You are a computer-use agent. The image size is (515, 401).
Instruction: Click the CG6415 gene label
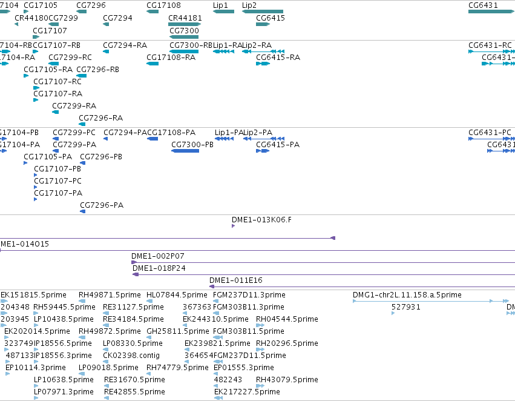(271, 18)
